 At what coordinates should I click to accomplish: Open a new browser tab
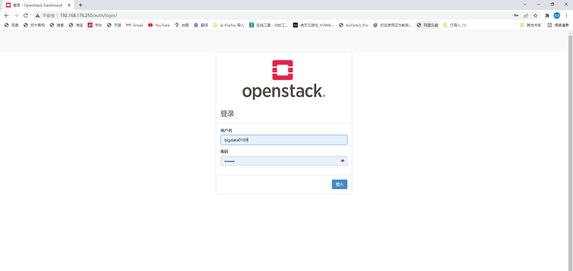81,5
